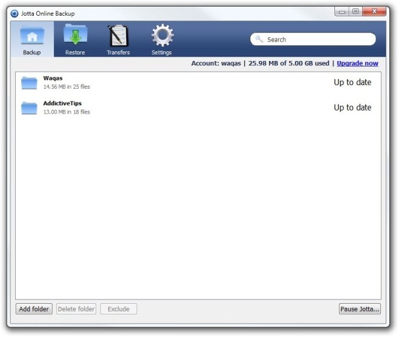Open the Transfers clipboard icon
The image size is (399, 337).
[118, 36]
